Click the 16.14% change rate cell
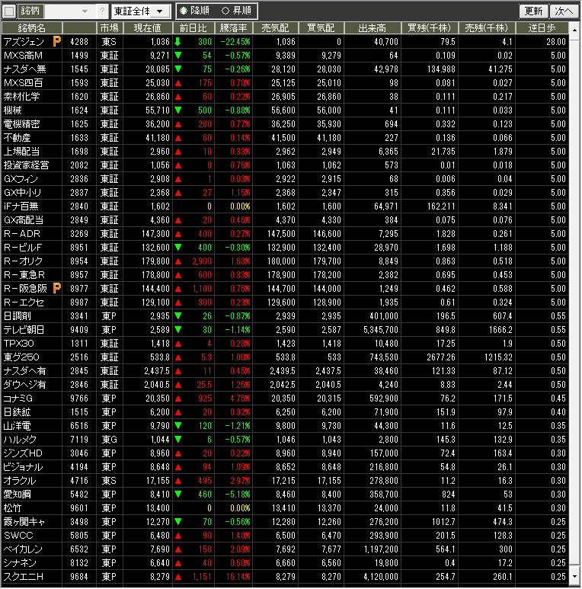Screen dimensions: 582x589 click(234, 576)
